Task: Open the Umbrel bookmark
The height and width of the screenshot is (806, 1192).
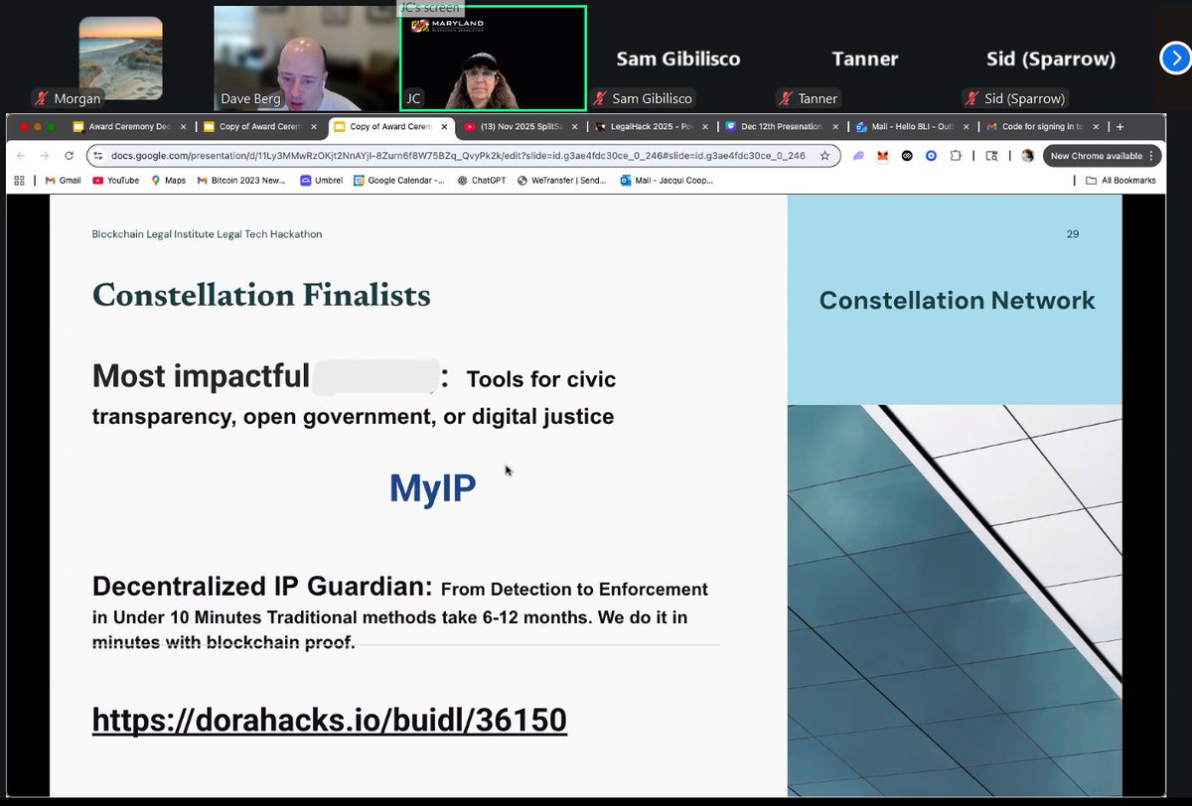Action: tap(322, 181)
